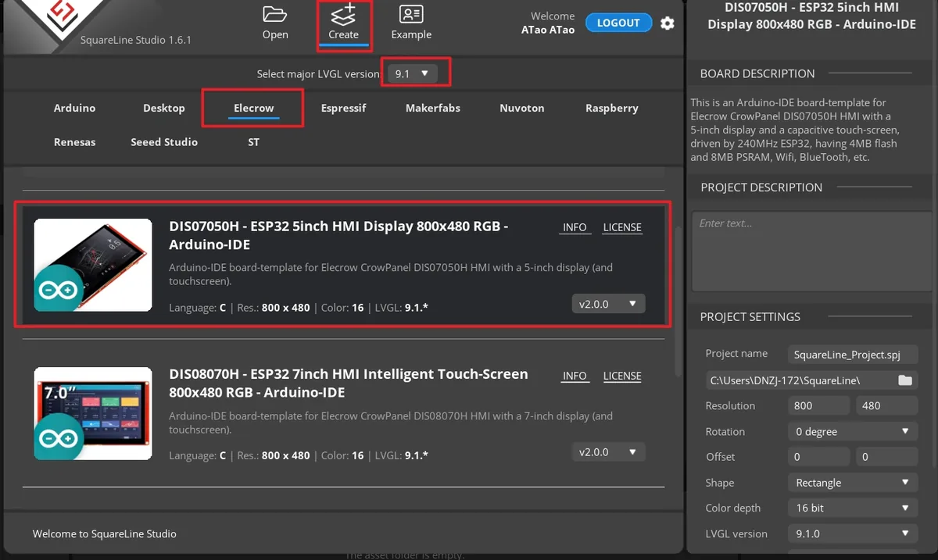Open INFO link for DIS07050H board
This screenshot has height=560, width=938.
[575, 227]
